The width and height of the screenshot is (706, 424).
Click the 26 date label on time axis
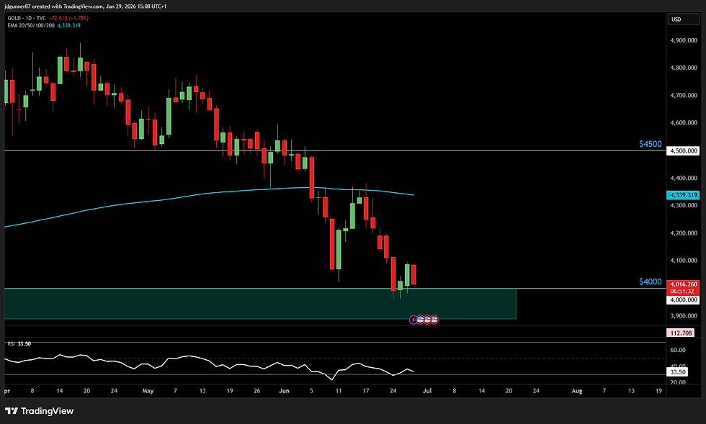point(256,391)
